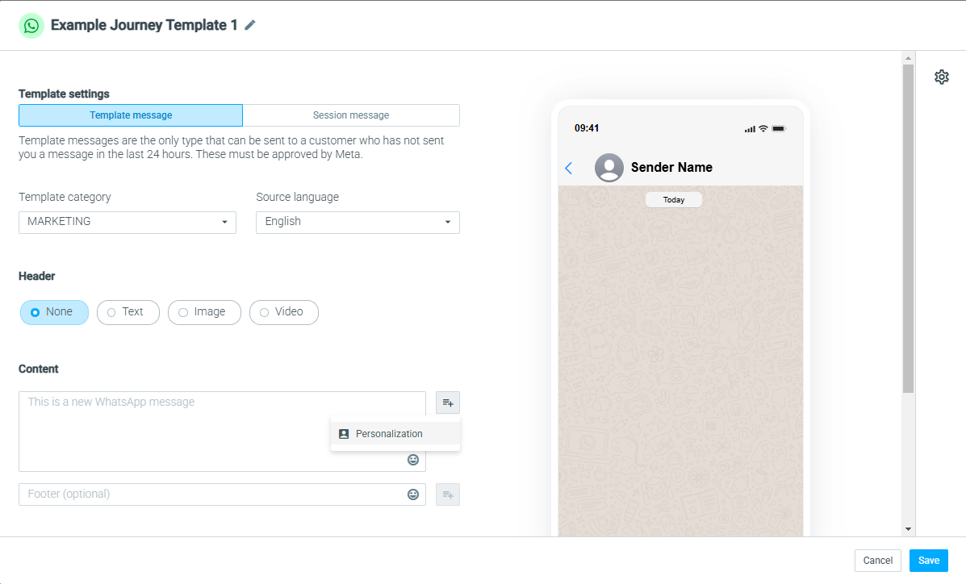Open the settings gear icon
Screen dimensions: 966x584
point(941,77)
